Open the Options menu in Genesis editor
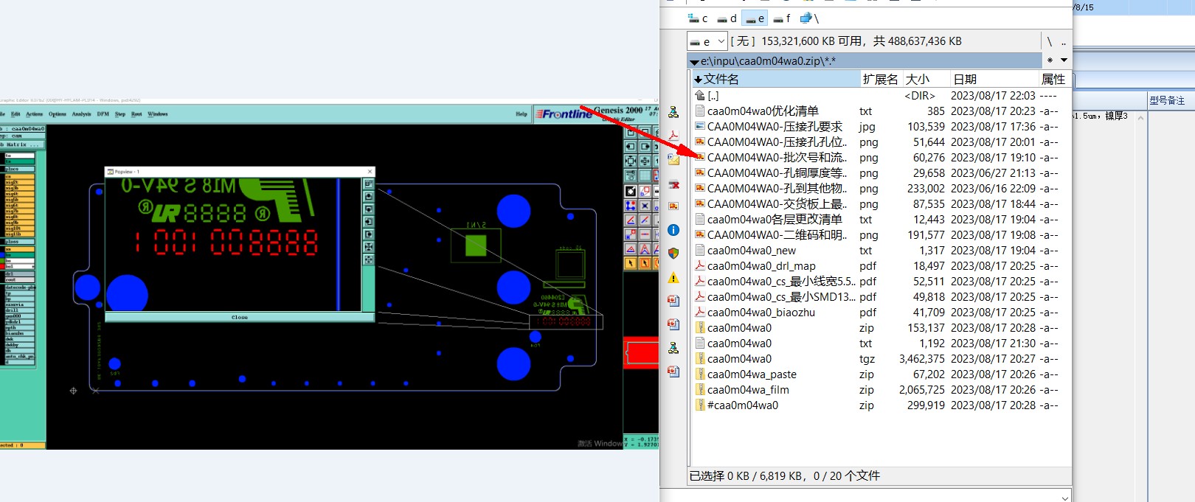1195x502 pixels. [x=58, y=114]
